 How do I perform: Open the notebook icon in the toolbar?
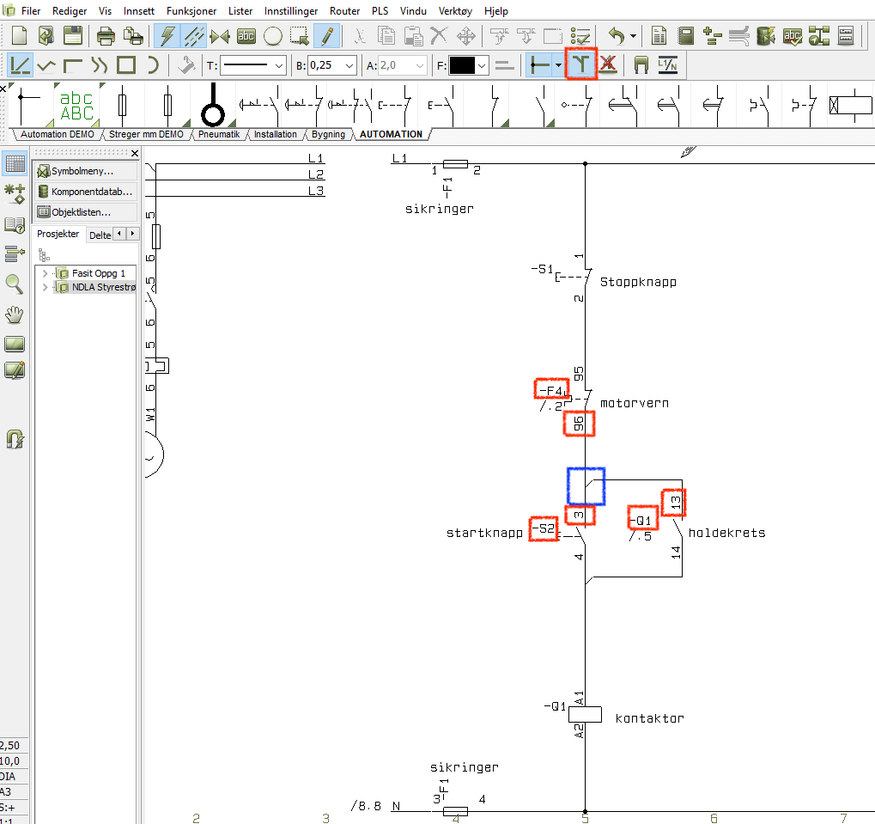click(x=686, y=36)
